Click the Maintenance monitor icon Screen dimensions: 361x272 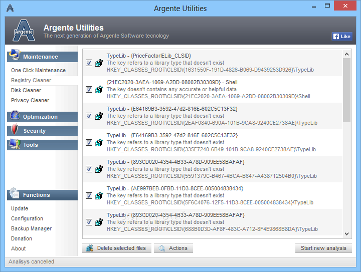15,55
